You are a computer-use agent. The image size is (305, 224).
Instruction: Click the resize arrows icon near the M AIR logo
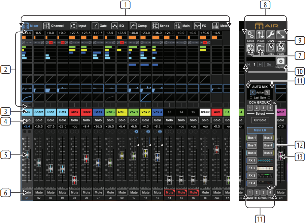click(281, 35)
